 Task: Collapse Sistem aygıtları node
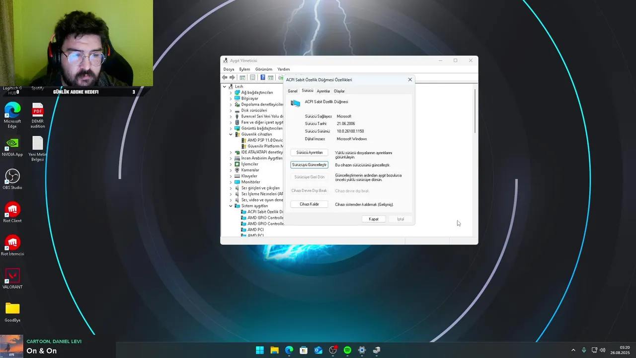(231, 206)
